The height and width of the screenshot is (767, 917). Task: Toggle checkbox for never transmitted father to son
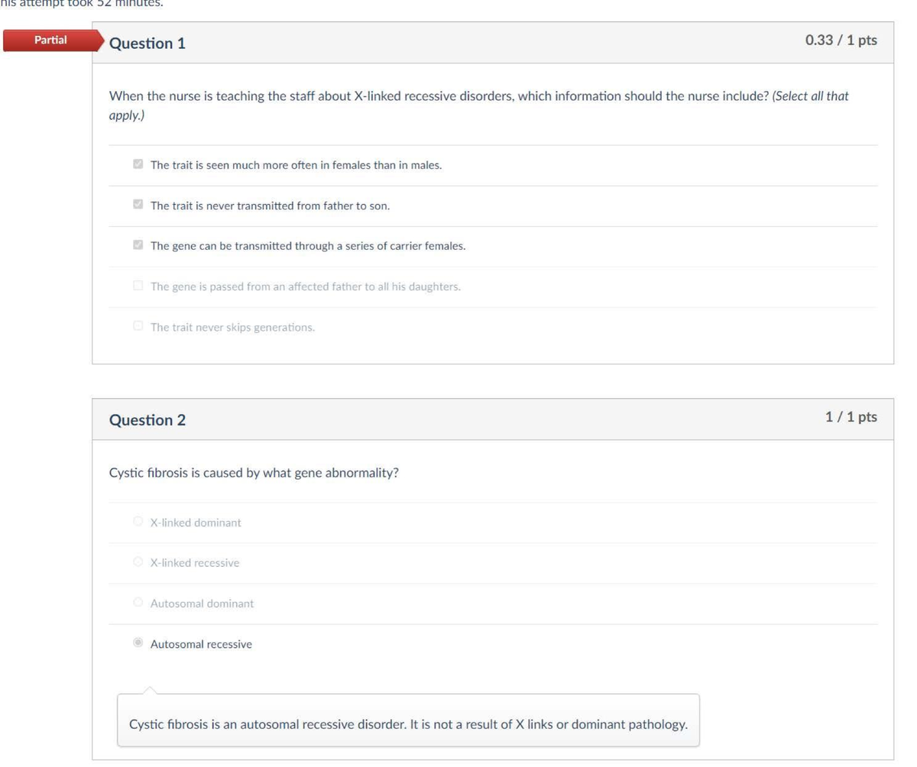(x=138, y=205)
